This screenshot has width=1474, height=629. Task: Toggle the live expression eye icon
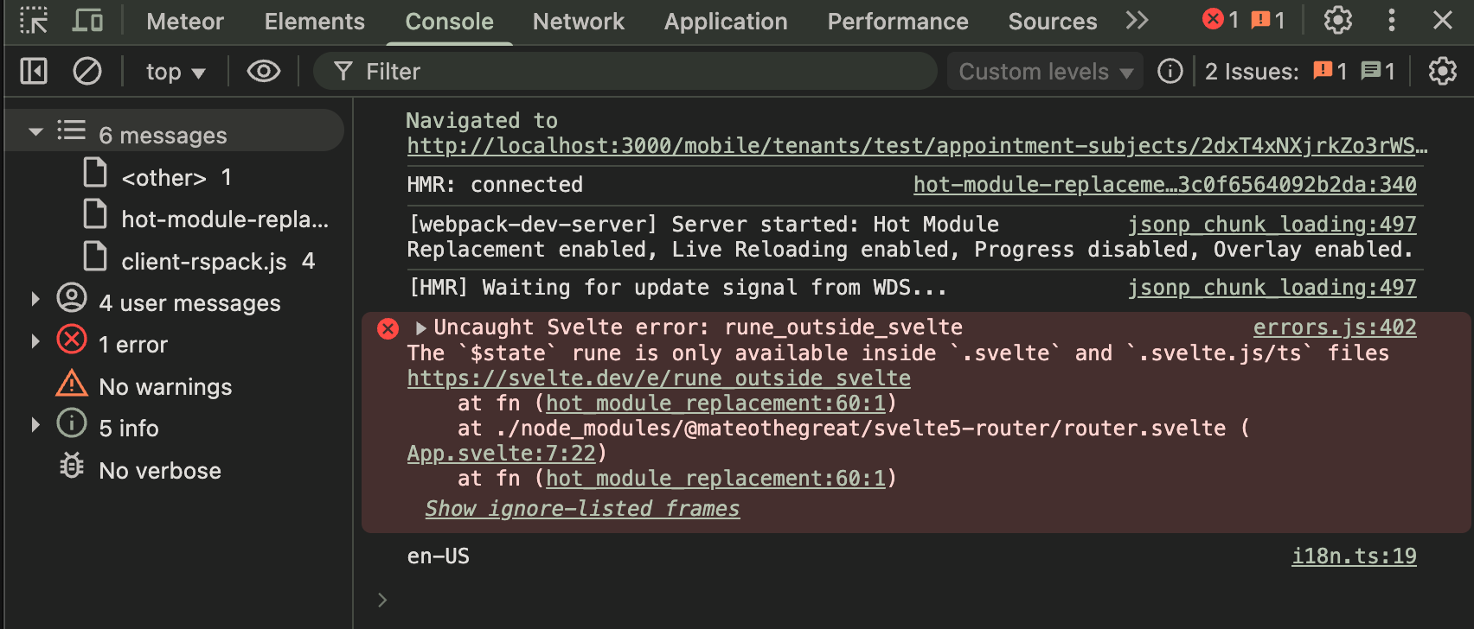263,71
